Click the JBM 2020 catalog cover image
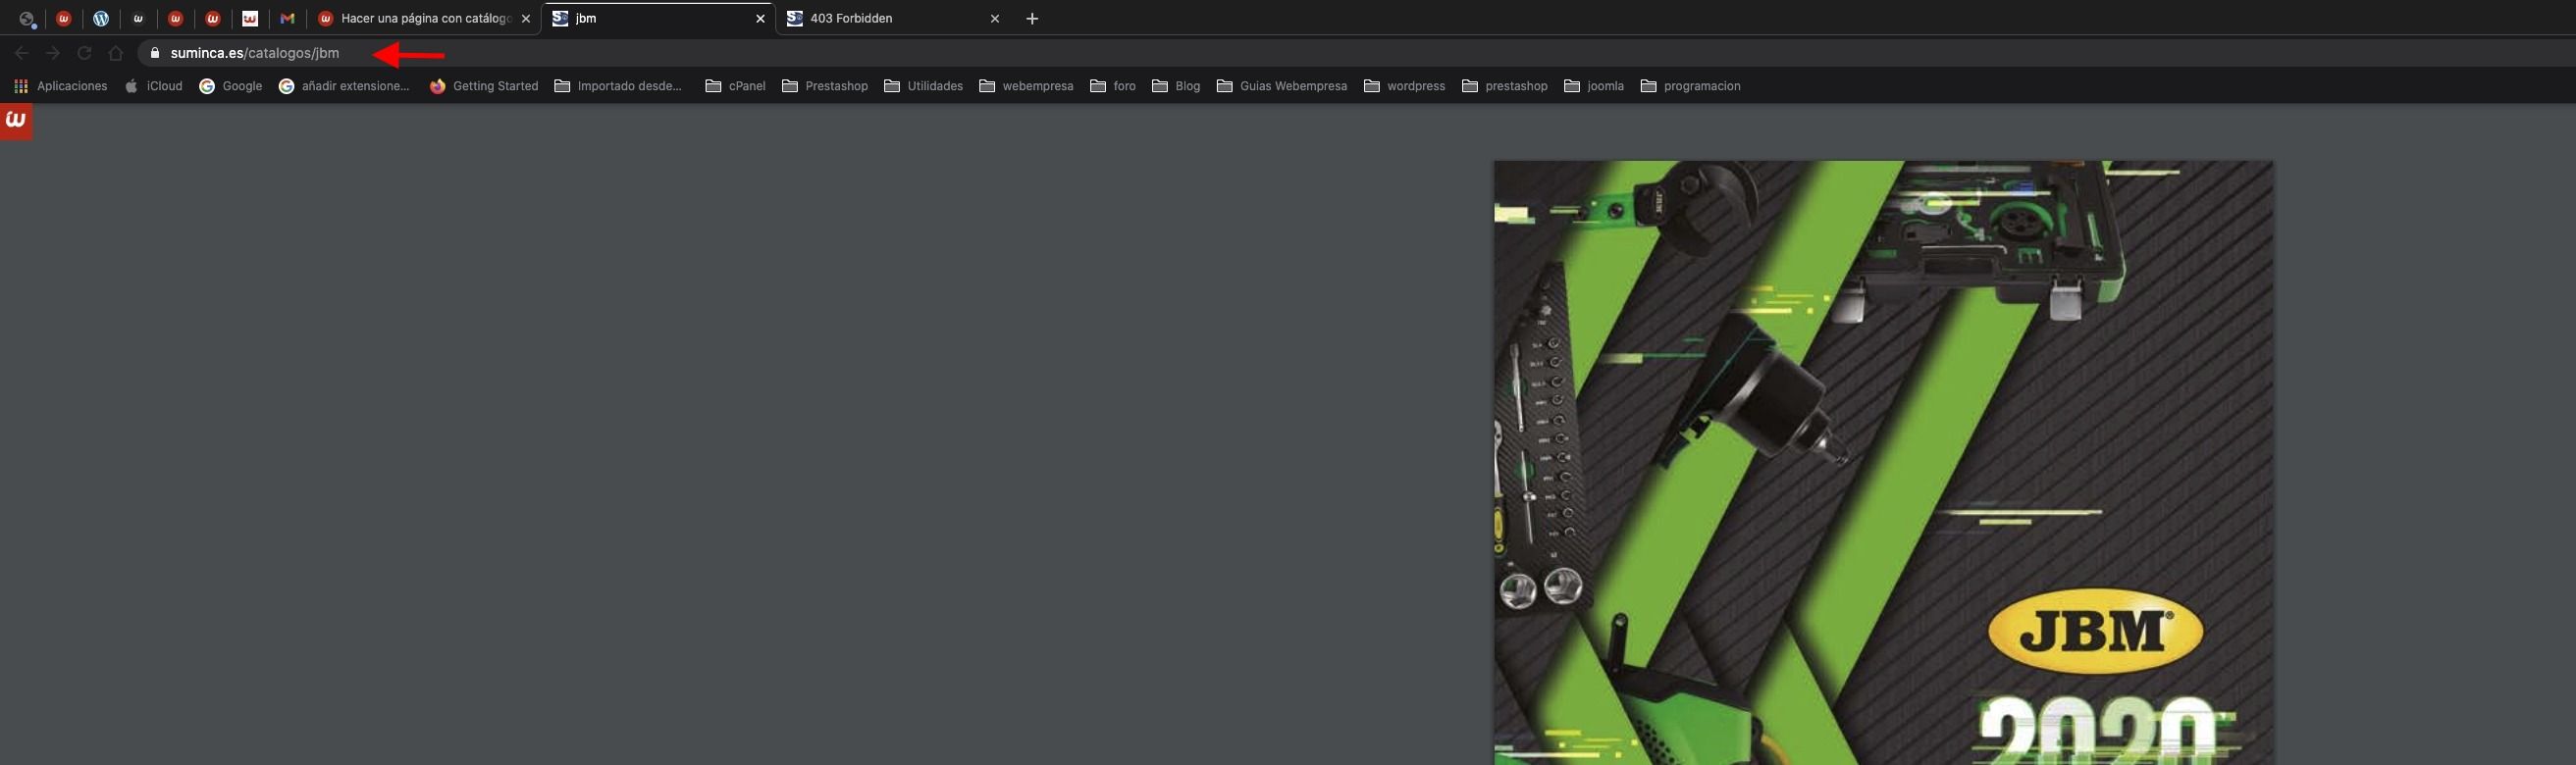The width and height of the screenshot is (2576, 765). (x=1883, y=462)
